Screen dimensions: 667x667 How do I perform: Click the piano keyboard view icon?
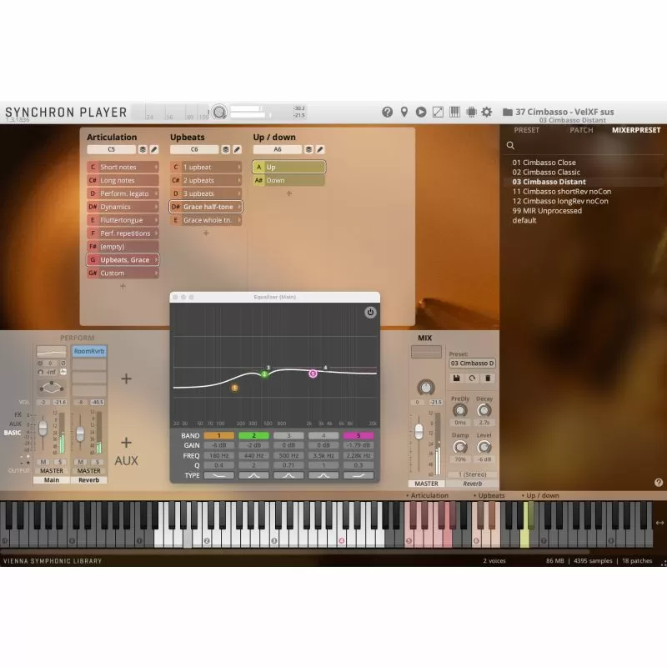coord(454,112)
